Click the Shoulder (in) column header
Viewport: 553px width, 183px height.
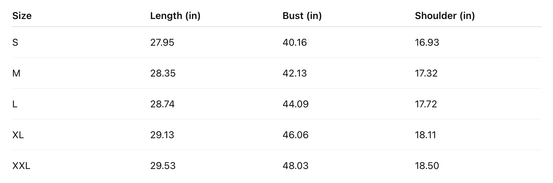tap(445, 16)
